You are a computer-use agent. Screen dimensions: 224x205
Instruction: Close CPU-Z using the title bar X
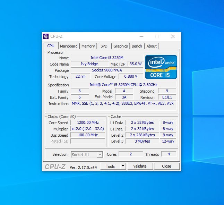click(173, 36)
